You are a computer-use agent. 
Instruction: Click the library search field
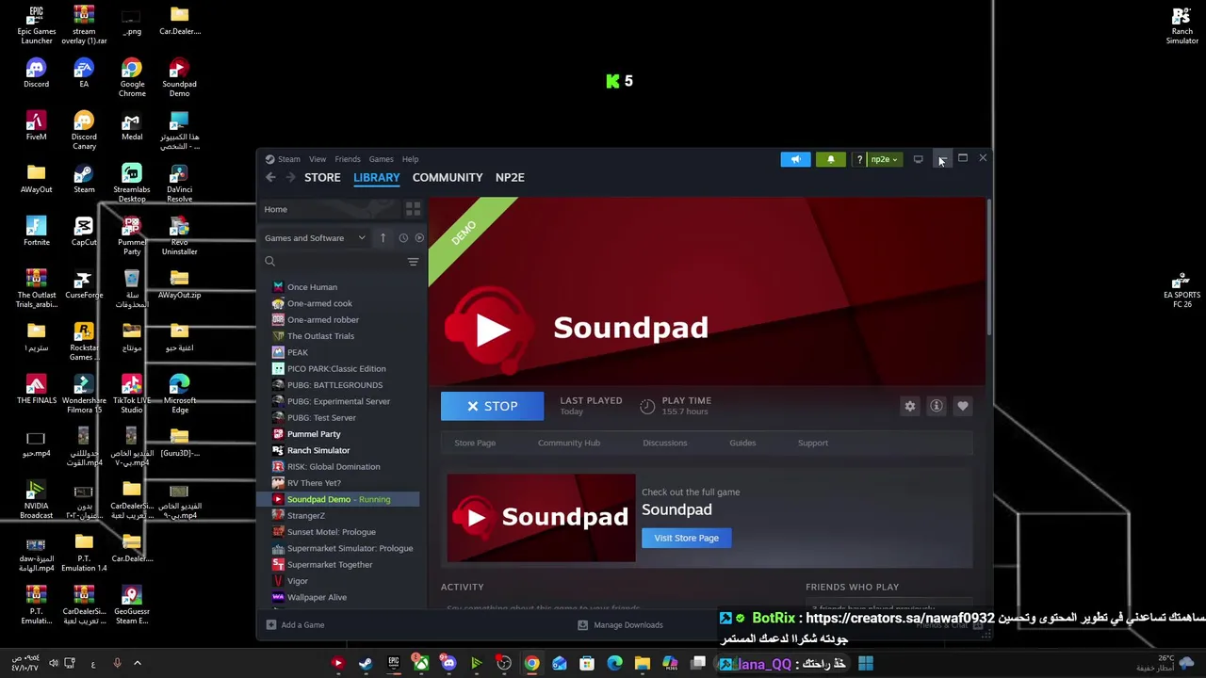tap(334, 262)
